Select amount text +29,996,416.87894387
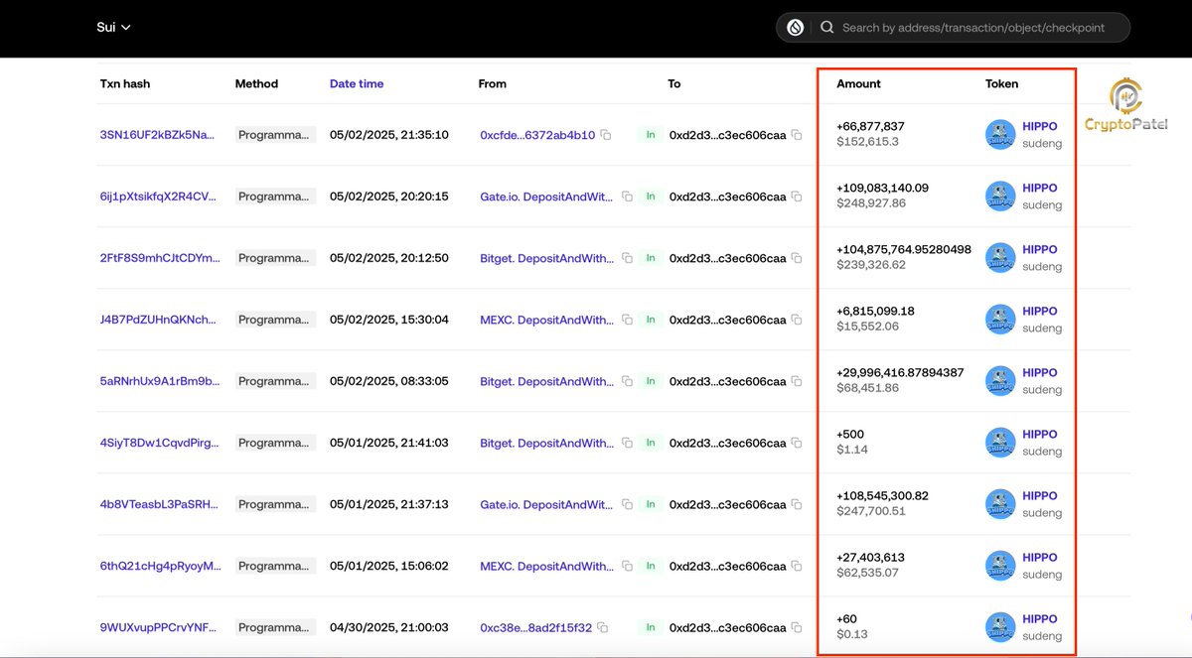 (900, 372)
